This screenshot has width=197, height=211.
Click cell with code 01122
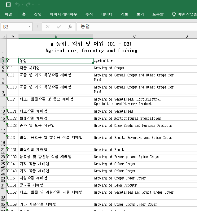pos(12,118)
